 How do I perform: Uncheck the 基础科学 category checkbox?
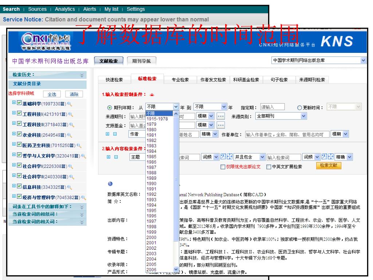(x=19, y=103)
